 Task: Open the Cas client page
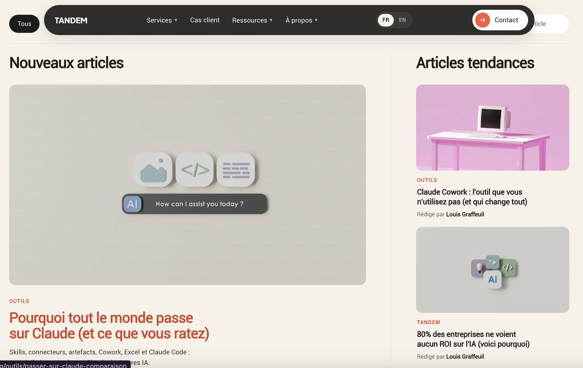click(x=205, y=20)
